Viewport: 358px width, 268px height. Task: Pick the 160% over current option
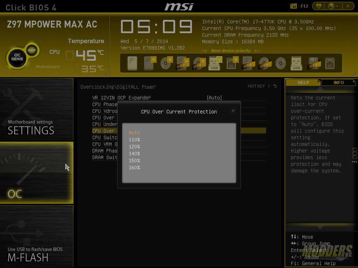(134, 167)
